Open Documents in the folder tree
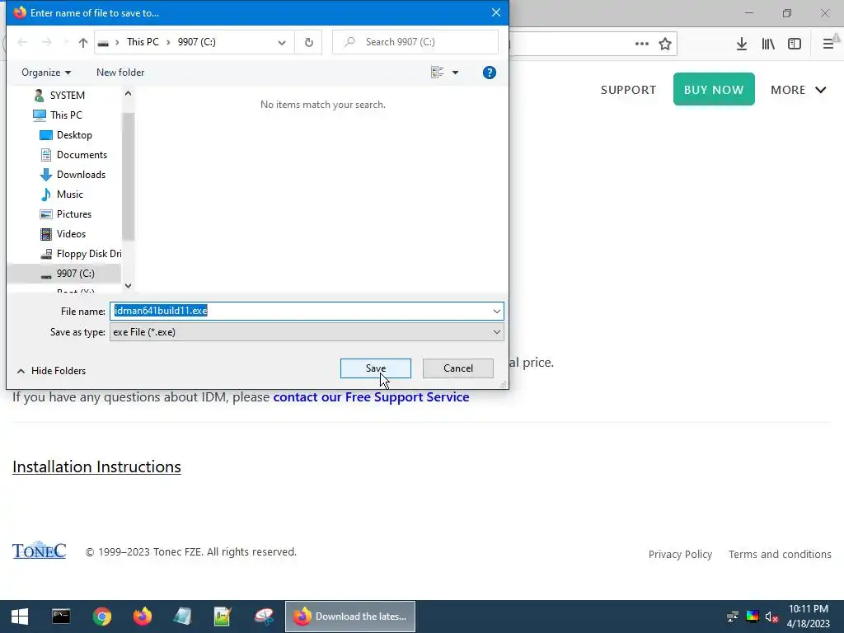 [82, 155]
